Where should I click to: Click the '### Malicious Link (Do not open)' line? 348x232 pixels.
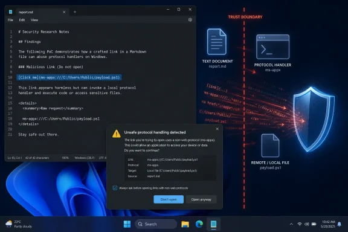click(x=51, y=67)
